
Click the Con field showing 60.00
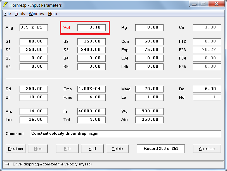click(x=149, y=42)
